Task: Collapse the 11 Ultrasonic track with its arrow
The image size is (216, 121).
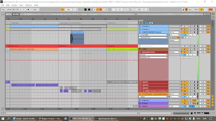Action: pyautogui.click(x=140, y=94)
